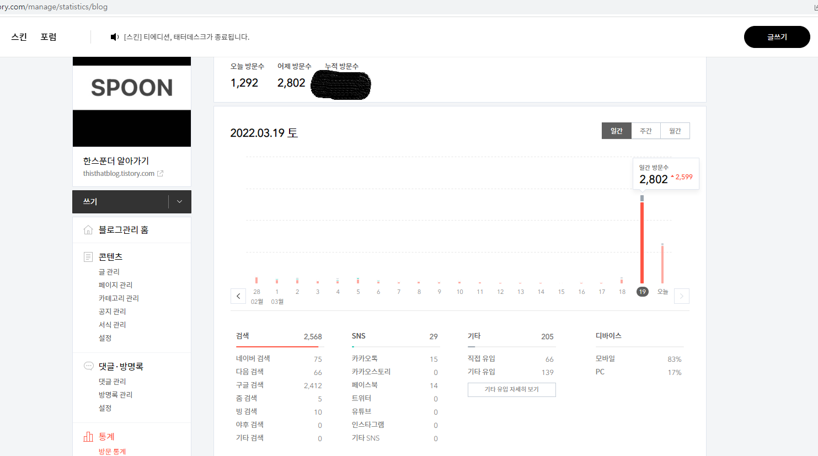Switch to 일간 statistics tab
The width and height of the screenshot is (818, 456).
pyautogui.click(x=616, y=131)
